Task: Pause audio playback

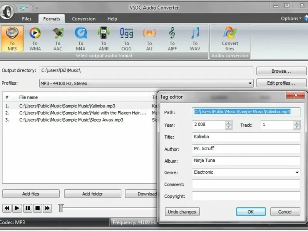Action: 27,208
